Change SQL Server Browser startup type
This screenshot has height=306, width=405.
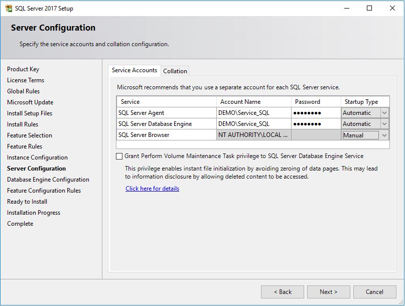tap(384, 135)
